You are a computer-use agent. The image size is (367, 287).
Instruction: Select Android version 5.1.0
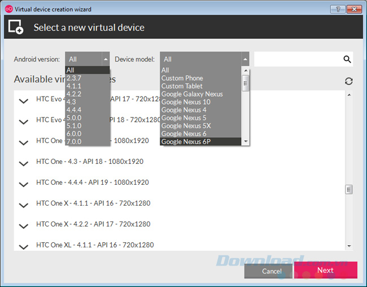click(x=88, y=126)
